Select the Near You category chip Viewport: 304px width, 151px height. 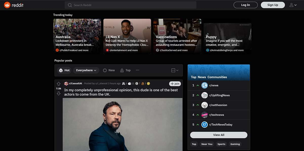(x=207, y=144)
